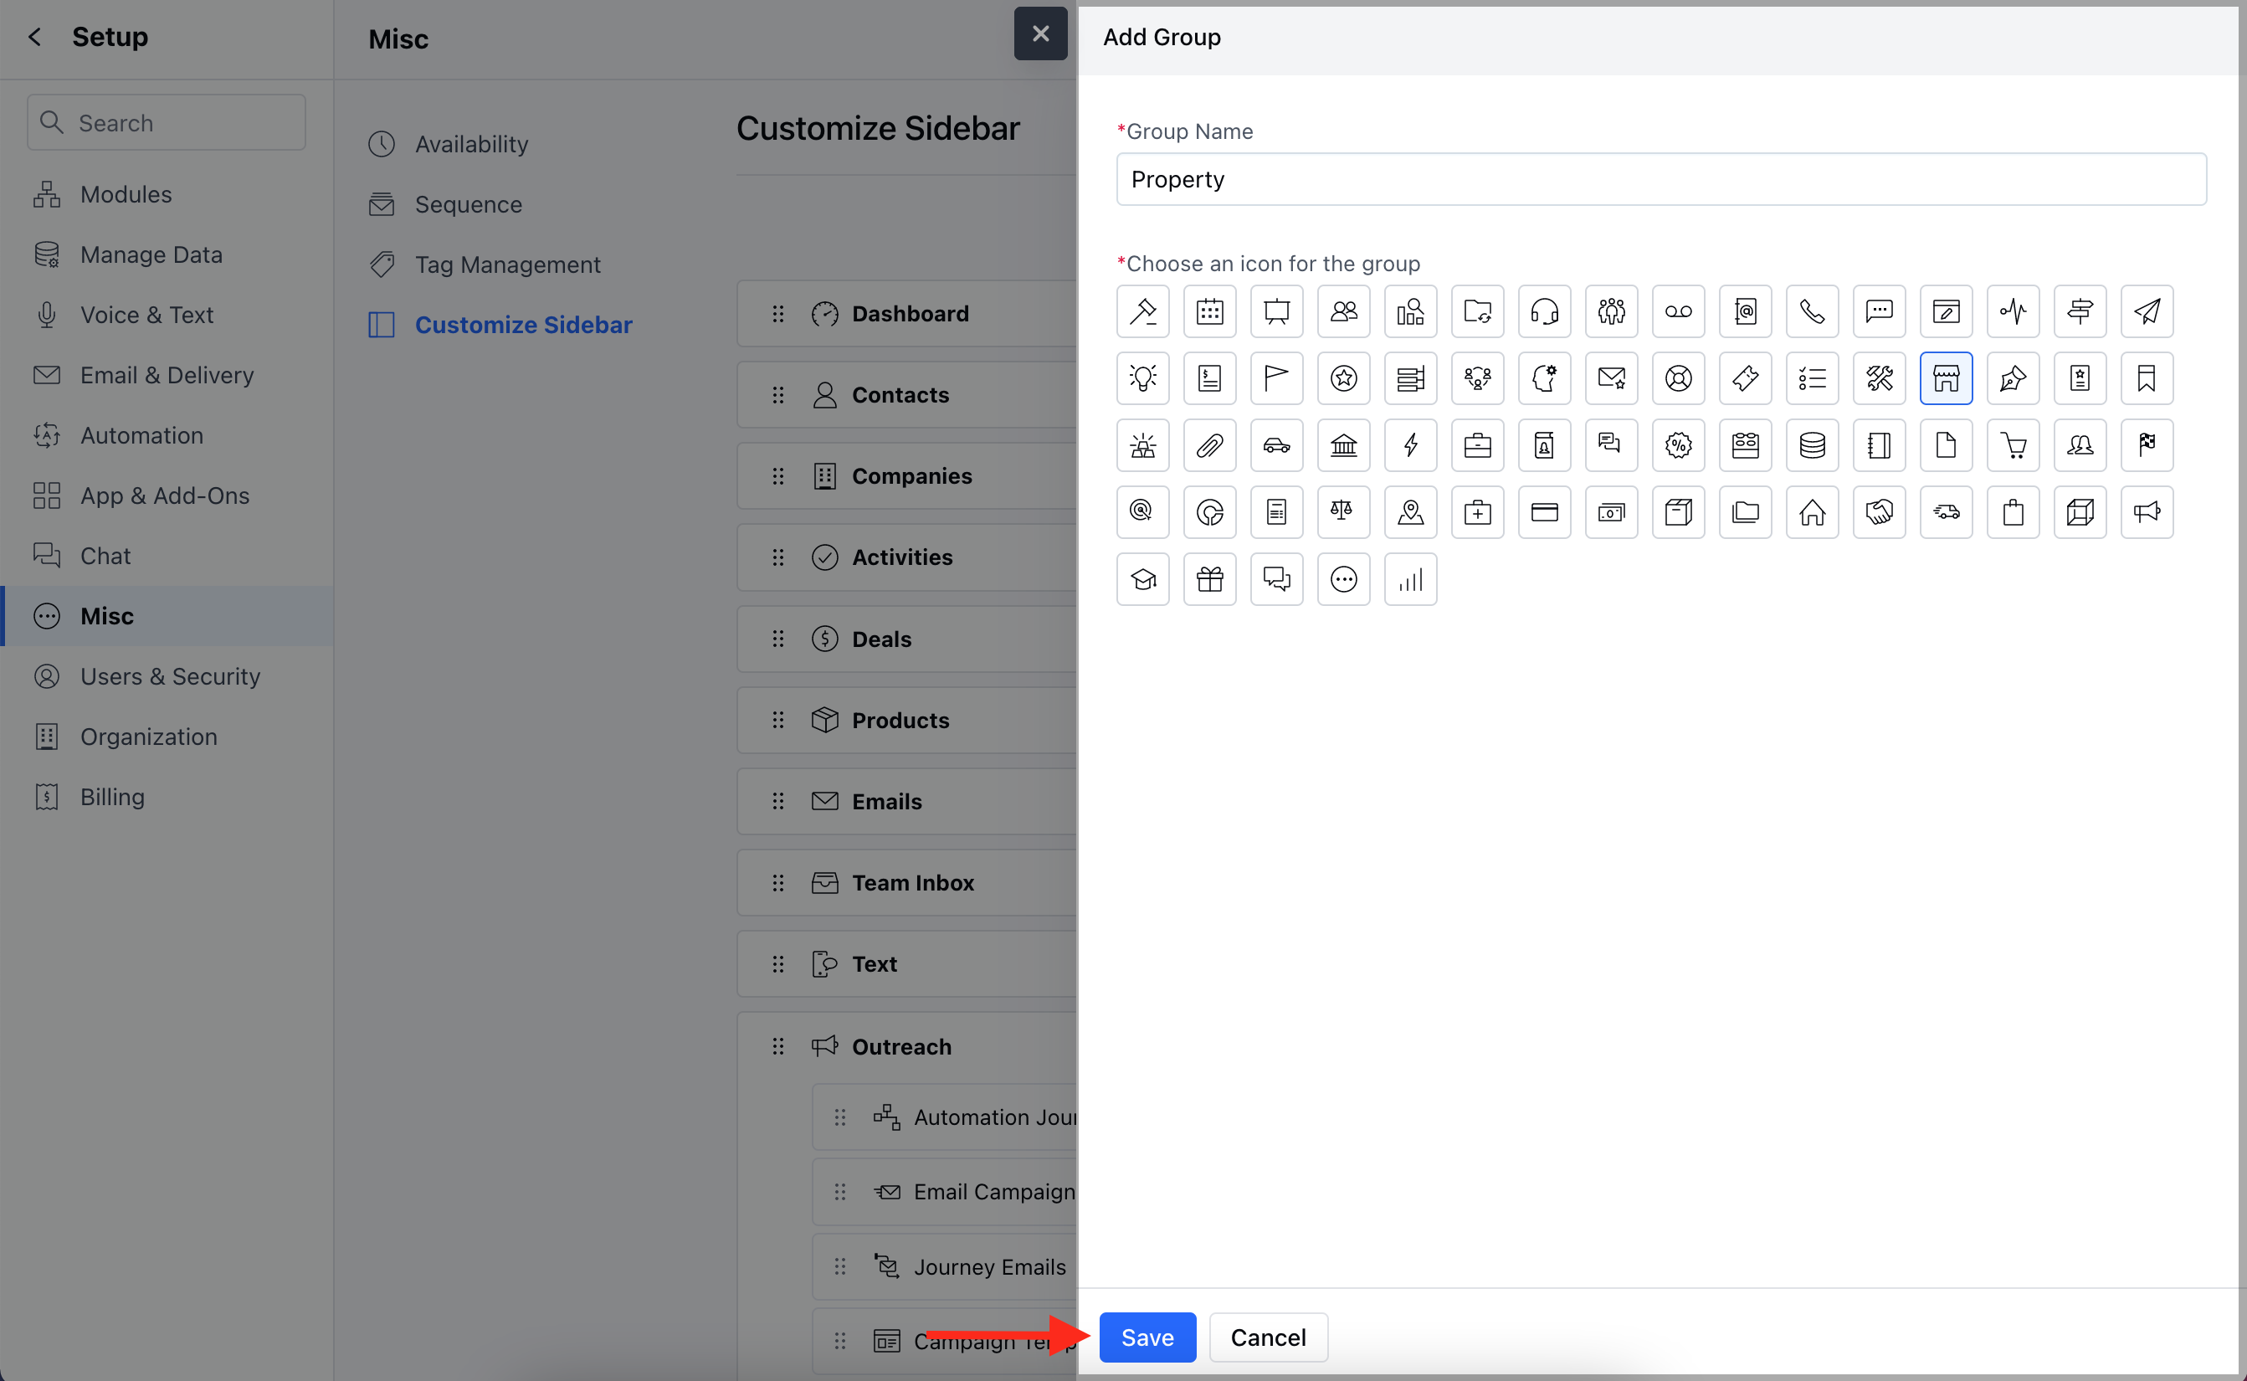Choose the bar chart signal icon
Image resolution: width=2247 pixels, height=1381 pixels.
pyautogui.click(x=1410, y=579)
